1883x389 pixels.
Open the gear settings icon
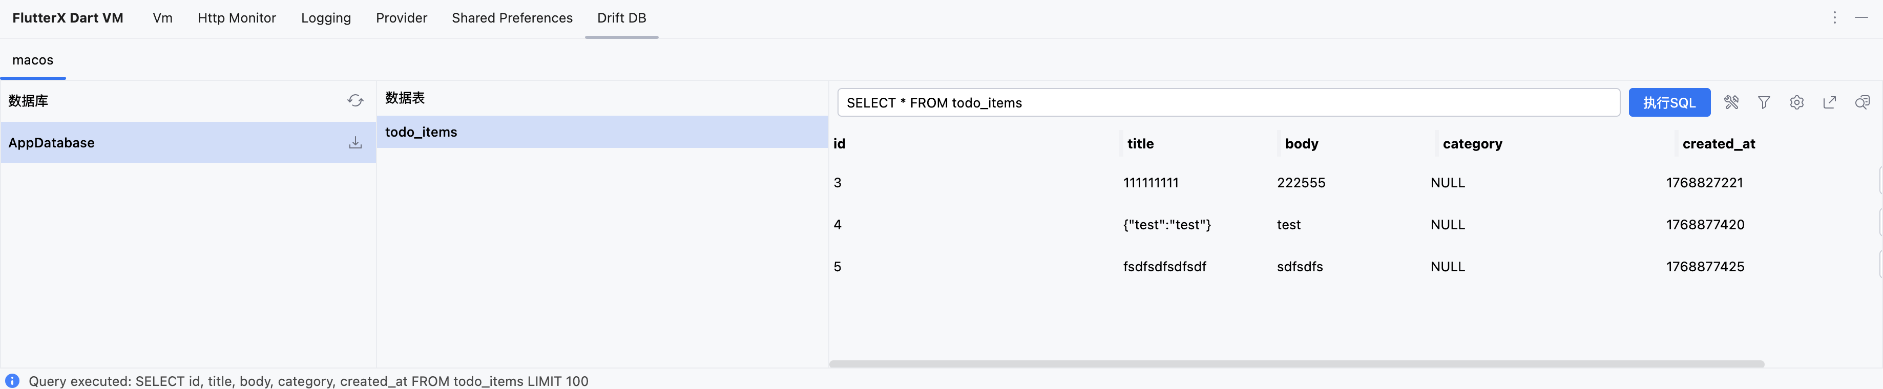[x=1797, y=102]
